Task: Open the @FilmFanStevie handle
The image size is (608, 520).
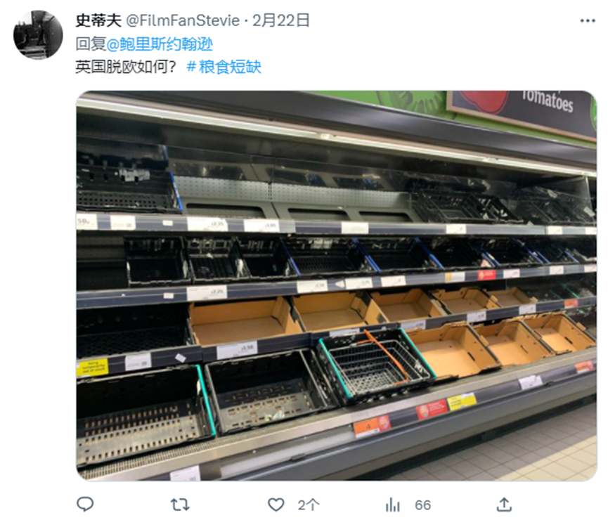Action: [x=183, y=20]
